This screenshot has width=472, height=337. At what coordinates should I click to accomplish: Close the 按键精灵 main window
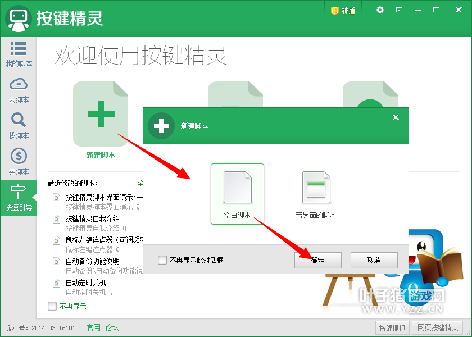coord(459,10)
